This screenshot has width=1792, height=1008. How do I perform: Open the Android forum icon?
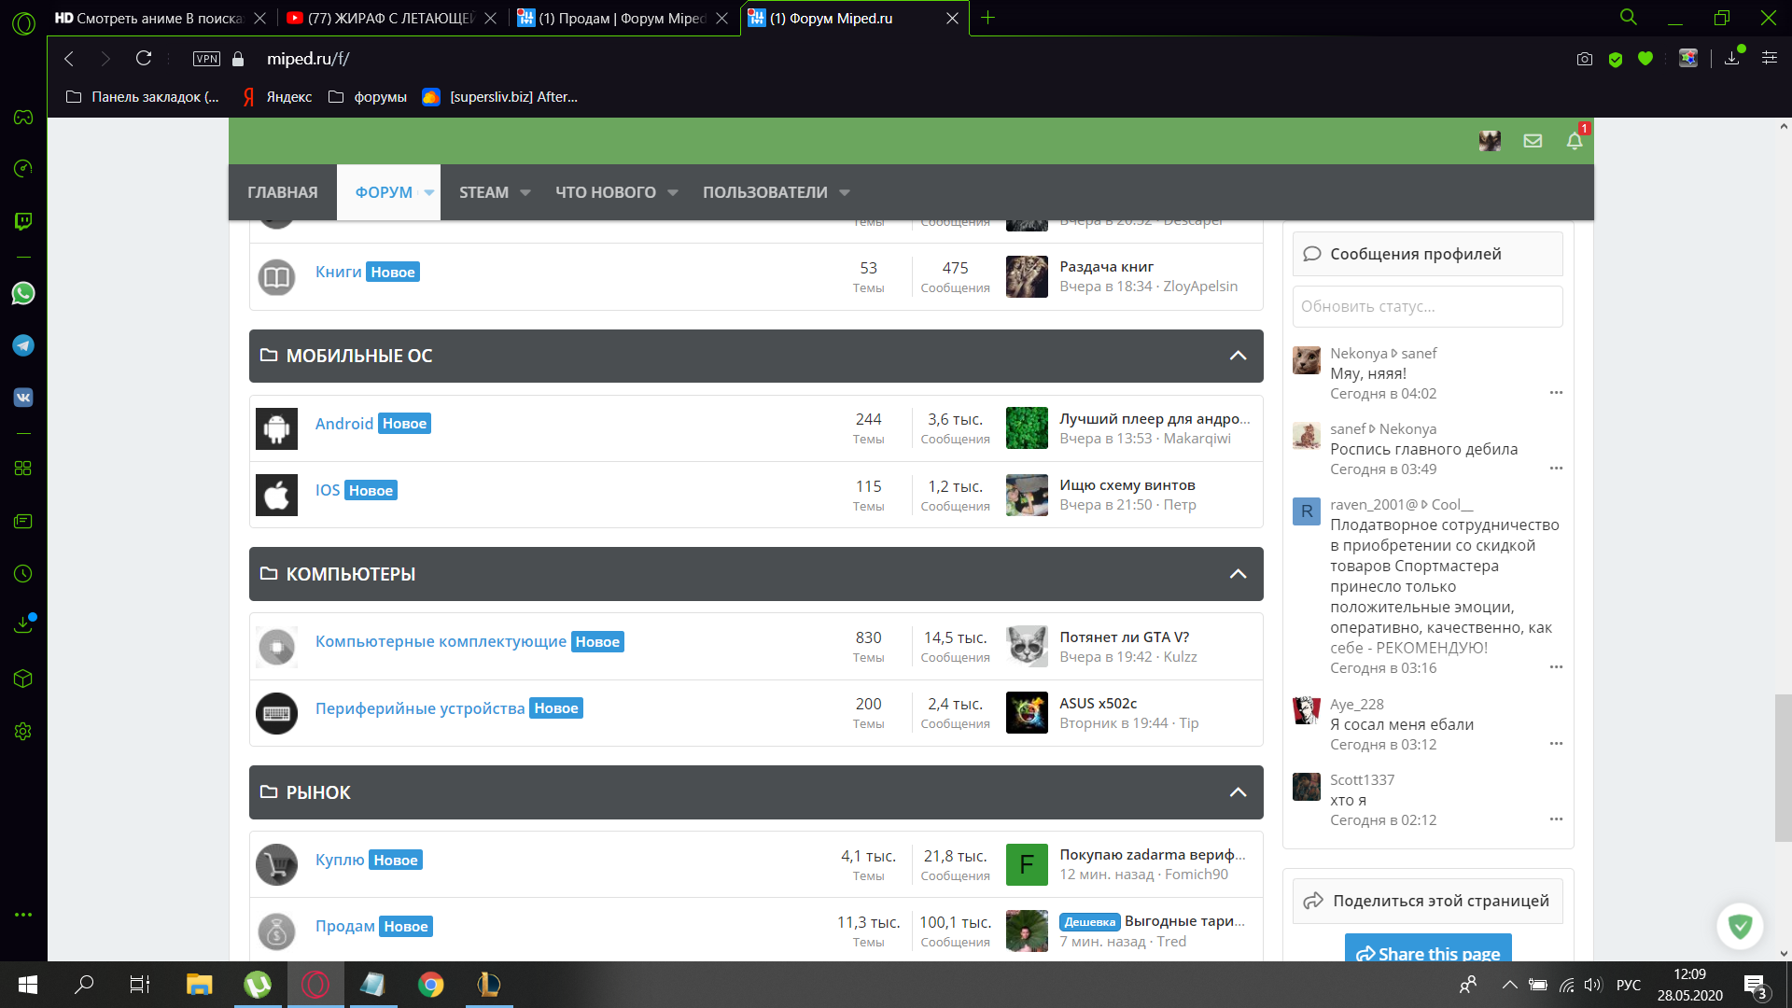(276, 428)
